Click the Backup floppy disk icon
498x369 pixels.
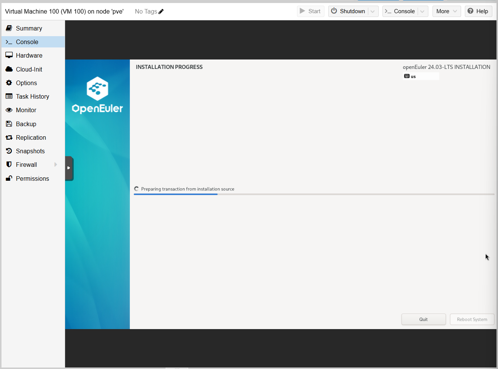click(9, 124)
